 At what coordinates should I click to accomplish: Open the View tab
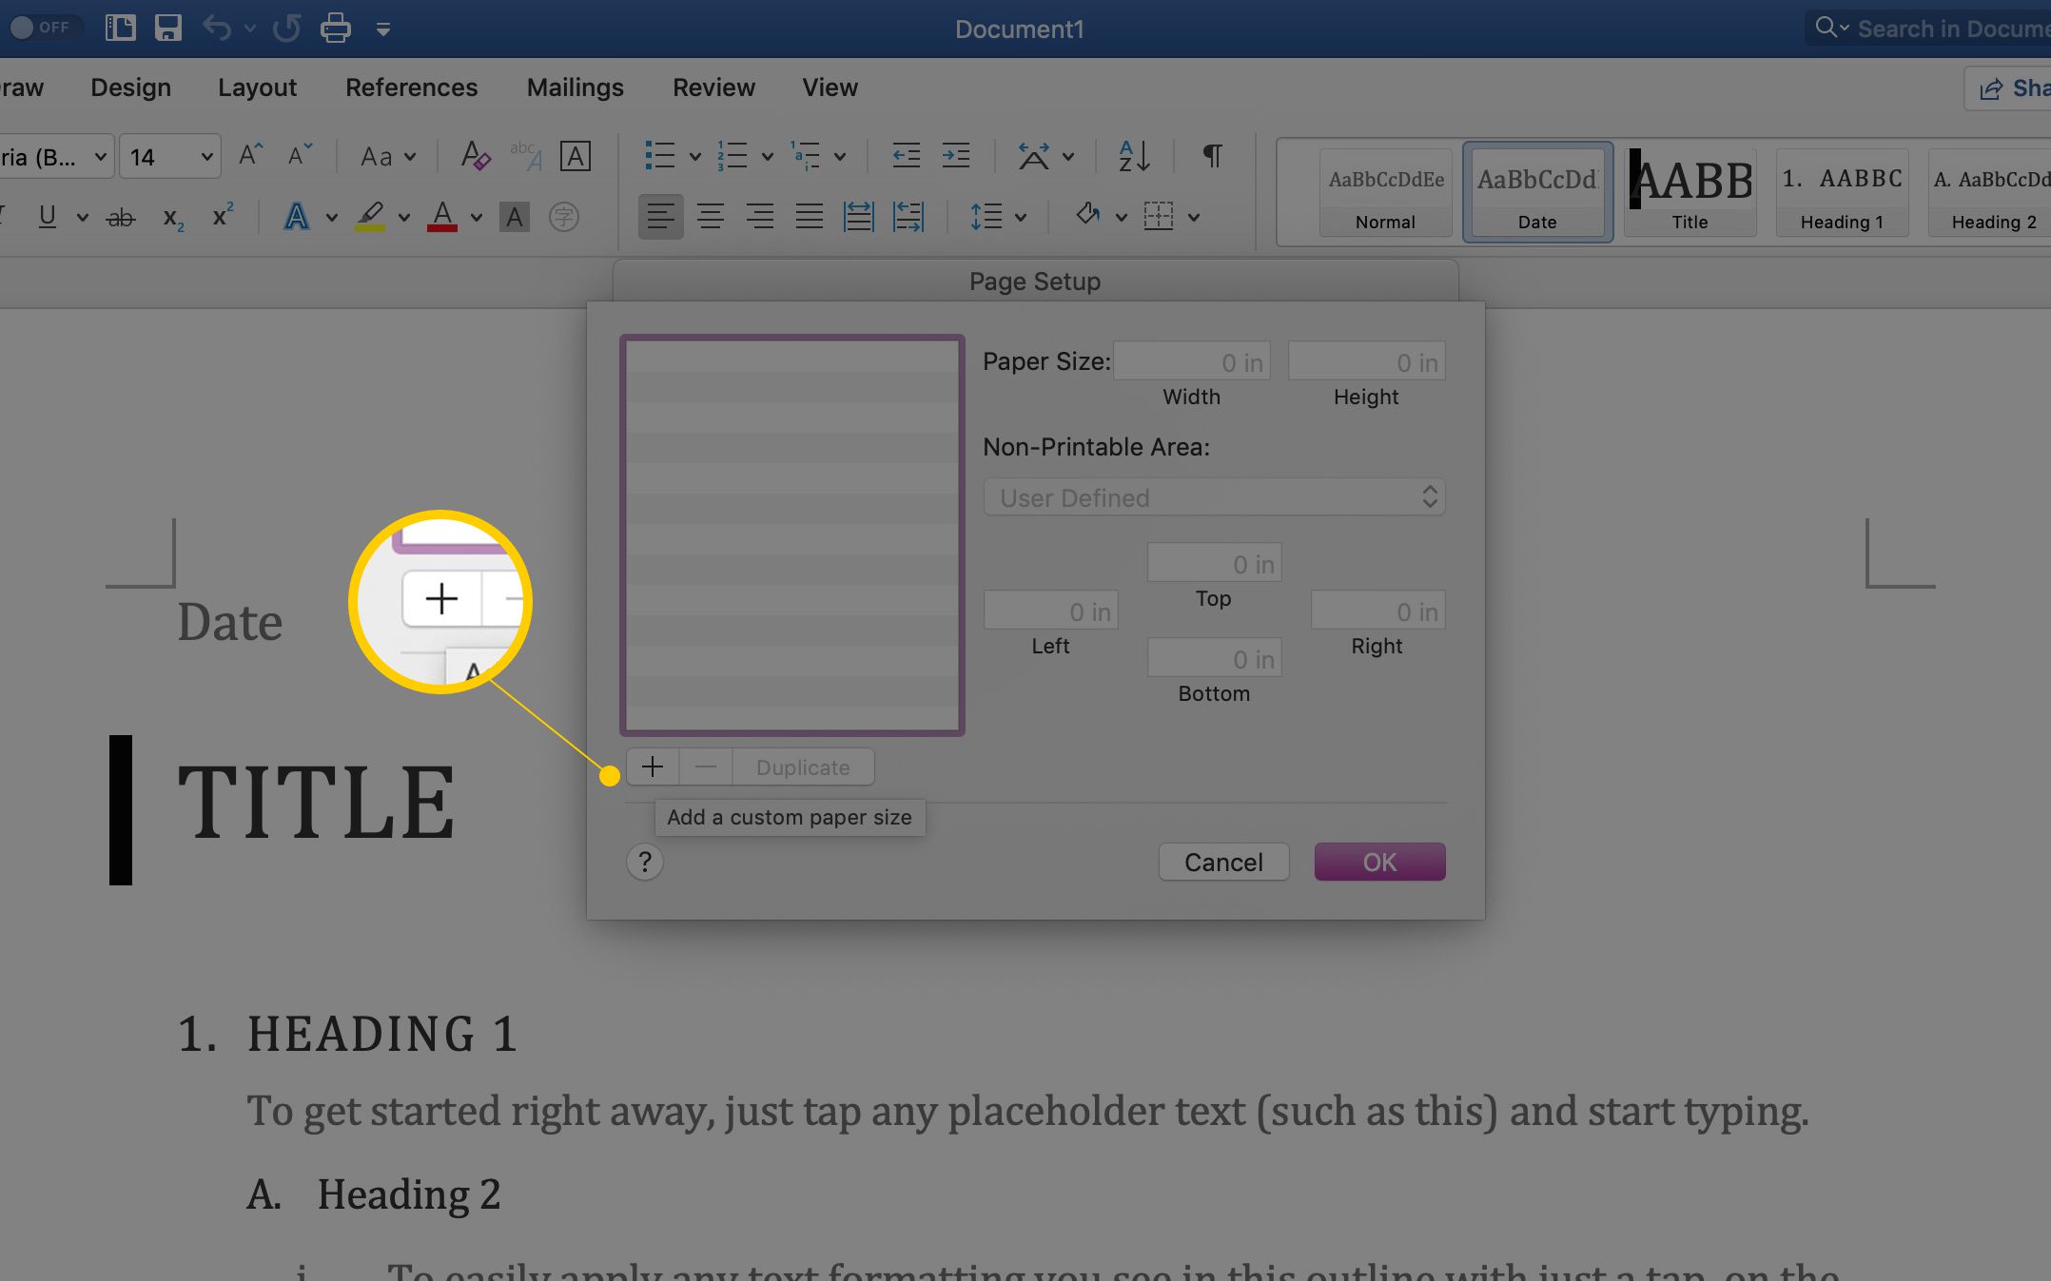point(830,87)
